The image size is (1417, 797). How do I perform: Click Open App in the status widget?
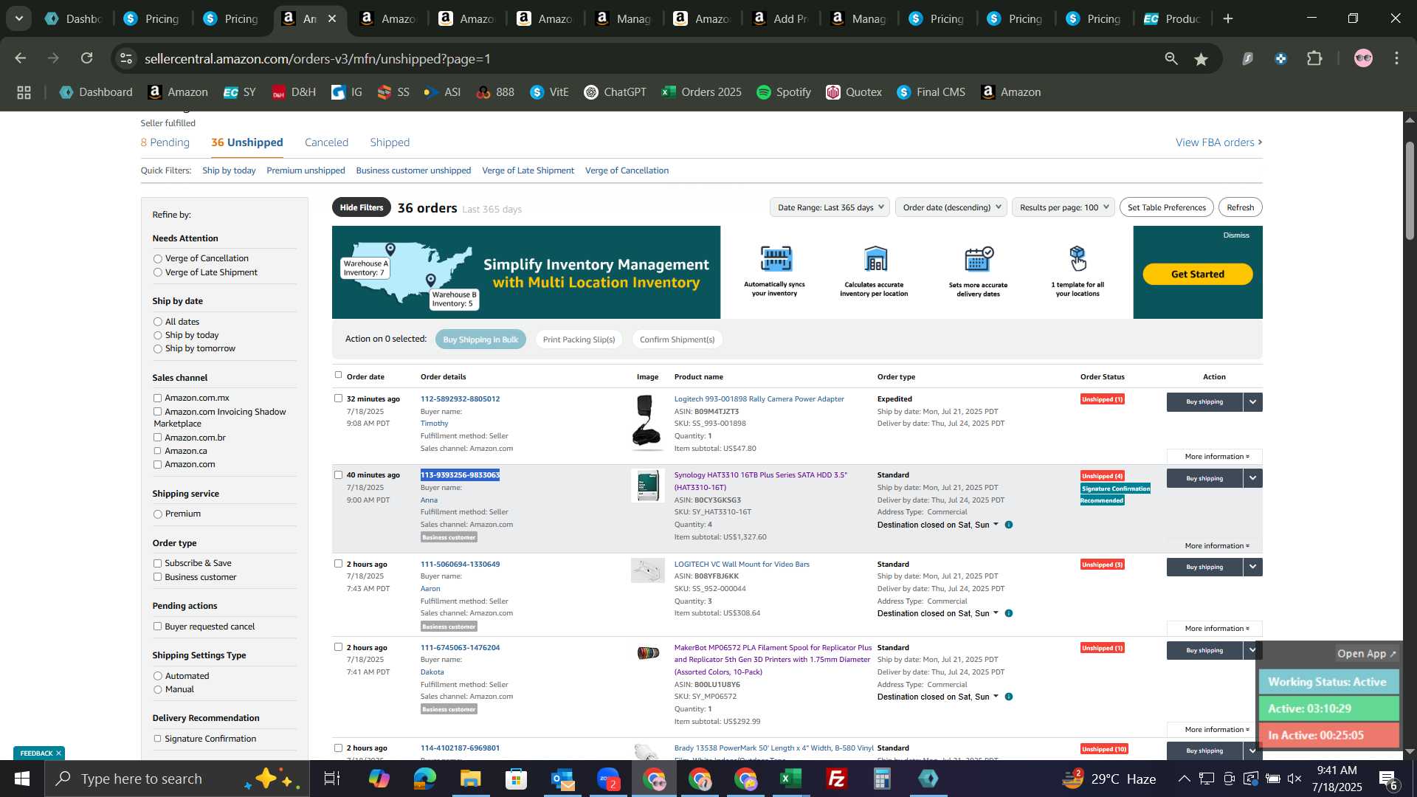(1367, 654)
